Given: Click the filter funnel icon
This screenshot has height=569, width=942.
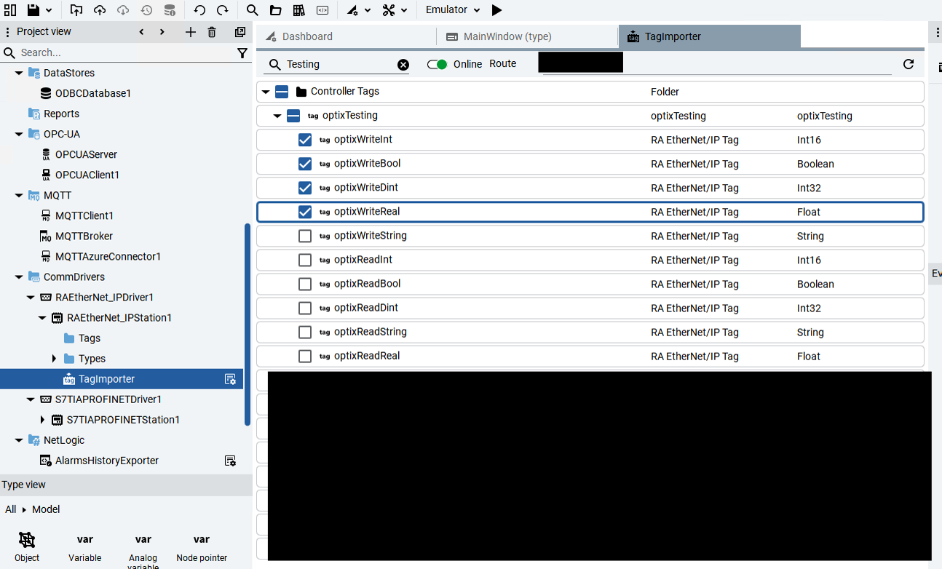Looking at the screenshot, I should click(x=242, y=53).
